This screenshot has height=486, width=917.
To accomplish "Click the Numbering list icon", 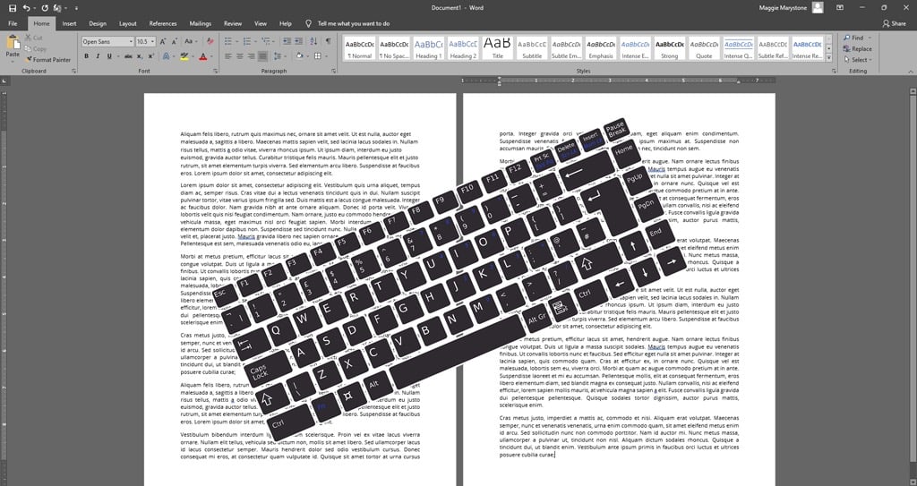I will click(x=249, y=41).
